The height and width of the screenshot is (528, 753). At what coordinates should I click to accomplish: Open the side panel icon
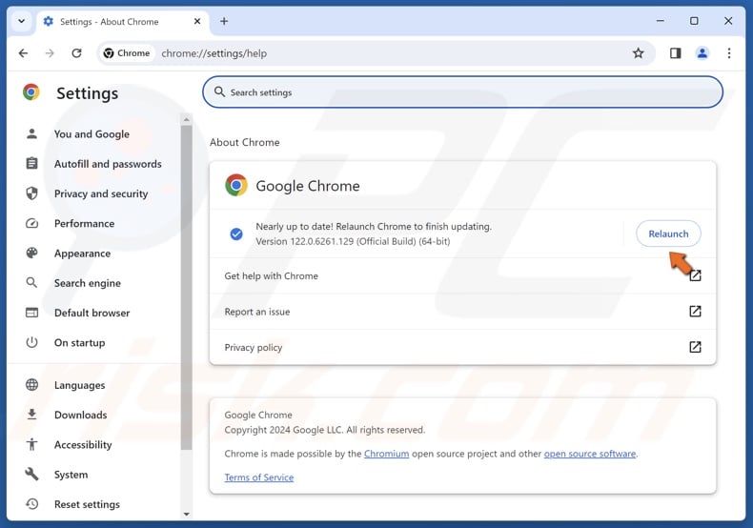click(675, 53)
